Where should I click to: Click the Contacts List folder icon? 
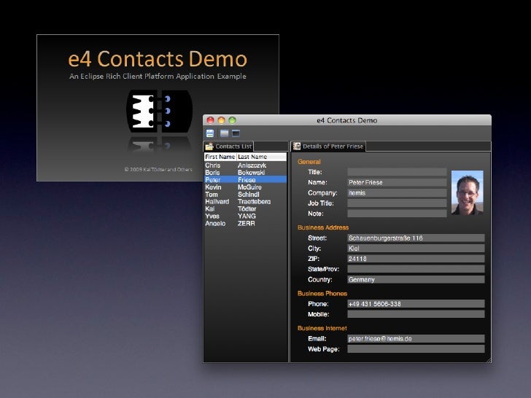(x=209, y=147)
